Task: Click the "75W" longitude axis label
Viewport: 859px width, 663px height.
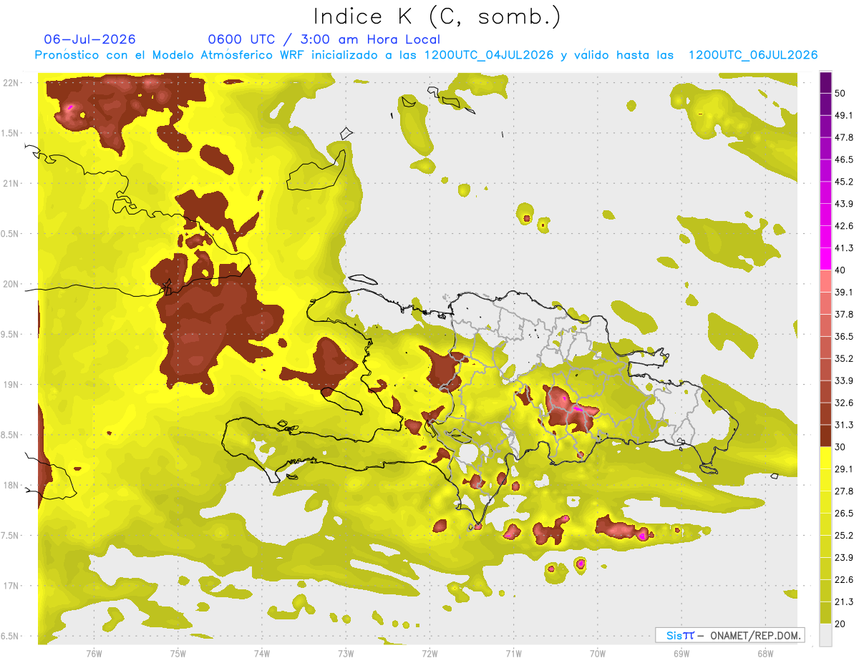Action: point(178,653)
